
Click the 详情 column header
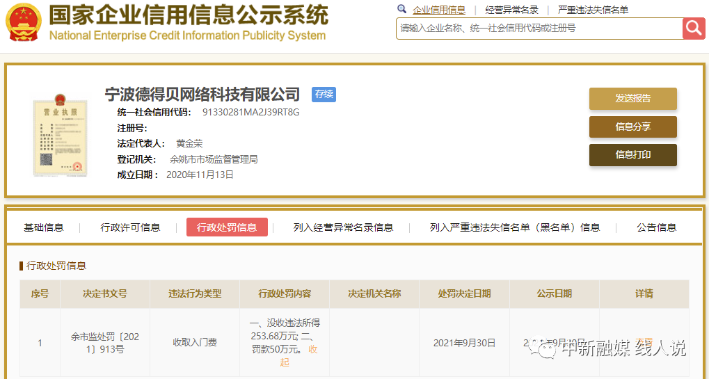click(x=644, y=294)
